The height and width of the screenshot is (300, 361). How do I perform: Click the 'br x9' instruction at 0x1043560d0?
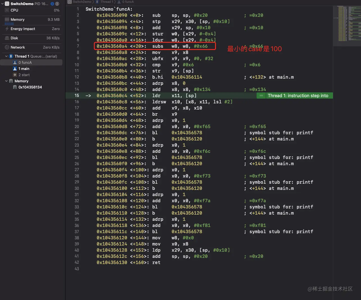pyautogui.click(x=137, y=114)
